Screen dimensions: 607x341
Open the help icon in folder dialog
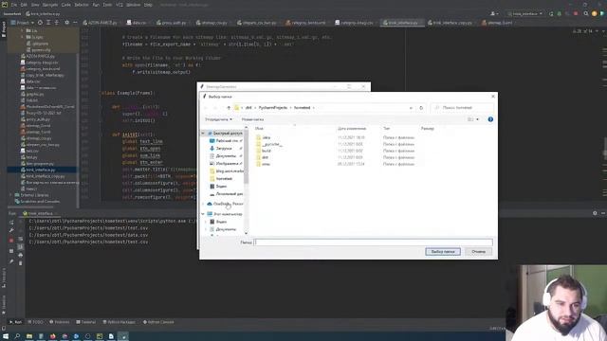(x=490, y=119)
